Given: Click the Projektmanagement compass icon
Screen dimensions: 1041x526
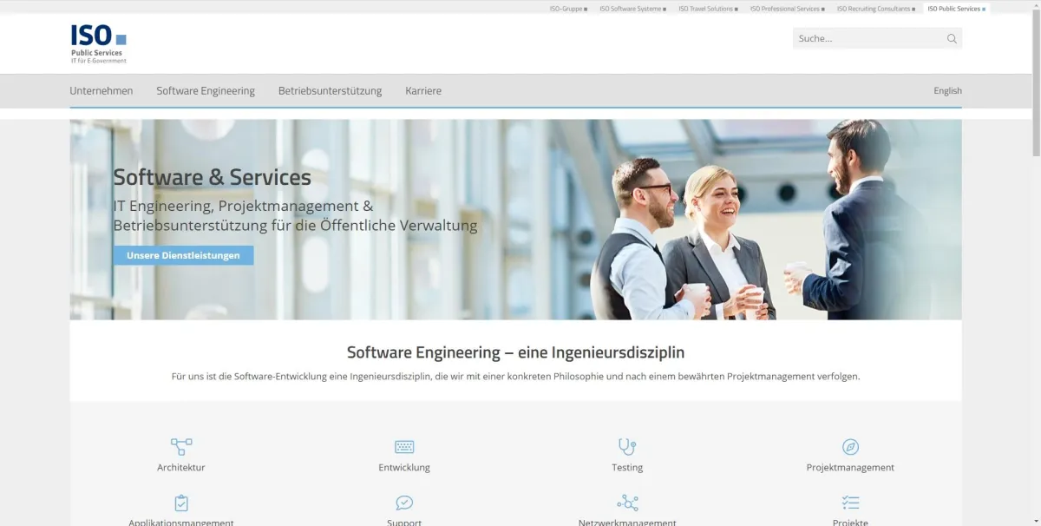Looking at the screenshot, I should [x=850, y=447].
